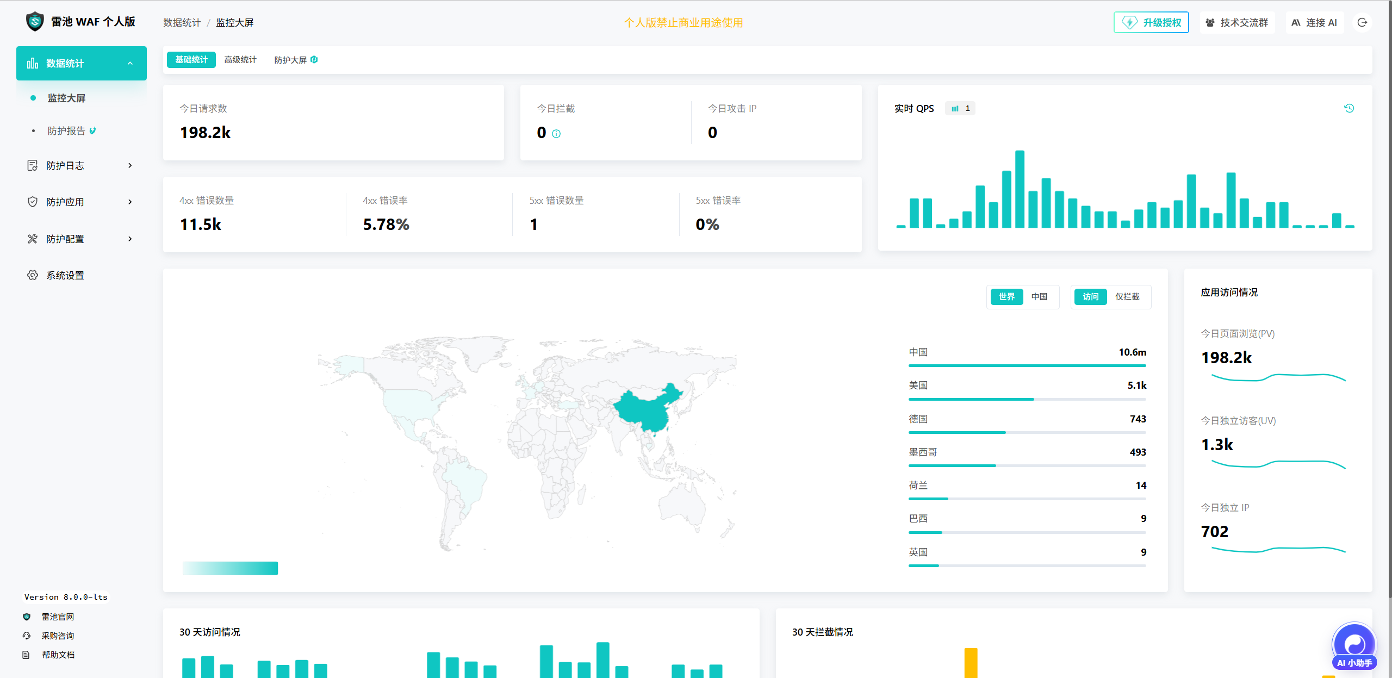The height and width of the screenshot is (678, 1392).
Task: Click the info icon beside 今日拦截 value
Action: [556, 134]
